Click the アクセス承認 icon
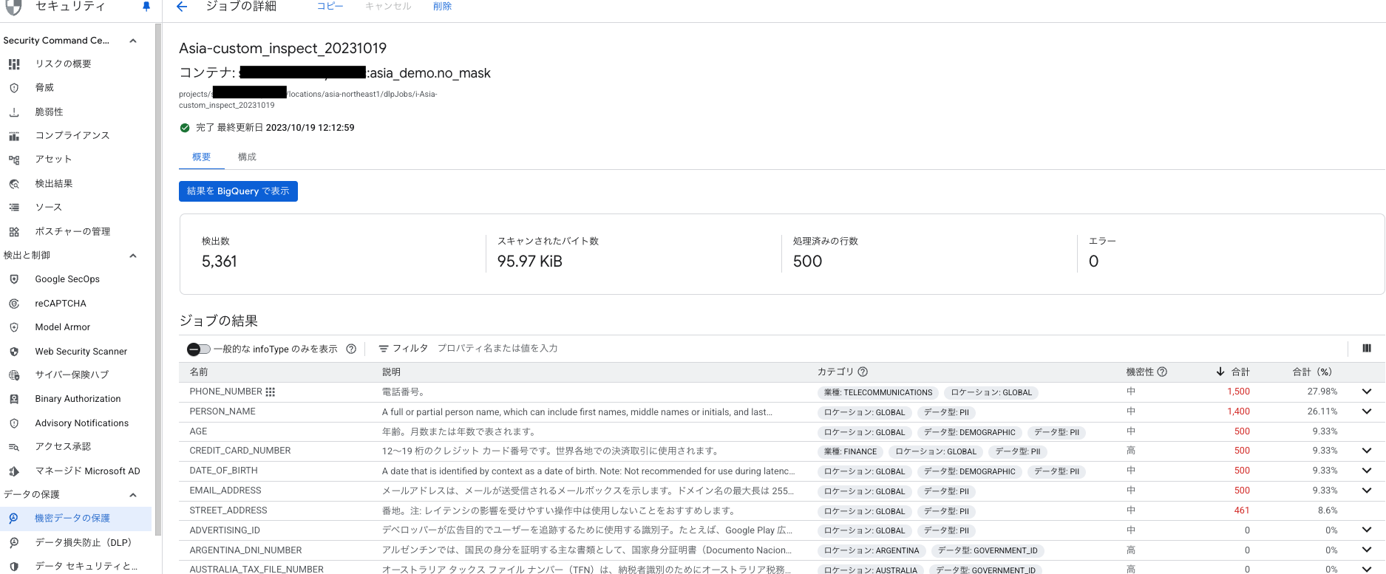The width and height of the screenshot is (1386, 574). (x=14, y=447)
